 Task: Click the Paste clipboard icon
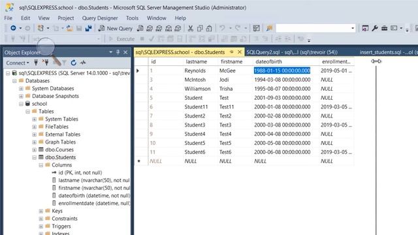pyautogui.click(x=209, y=28)
